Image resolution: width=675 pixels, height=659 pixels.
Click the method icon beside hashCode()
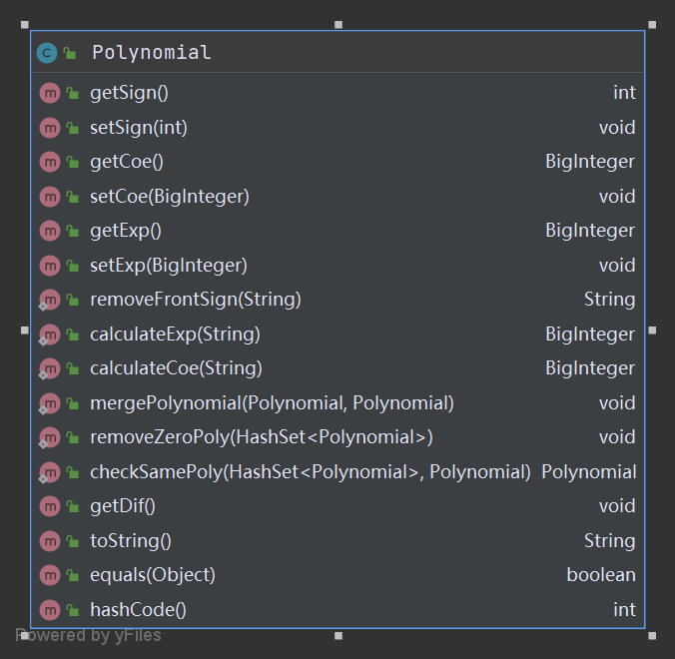[50, 609]
